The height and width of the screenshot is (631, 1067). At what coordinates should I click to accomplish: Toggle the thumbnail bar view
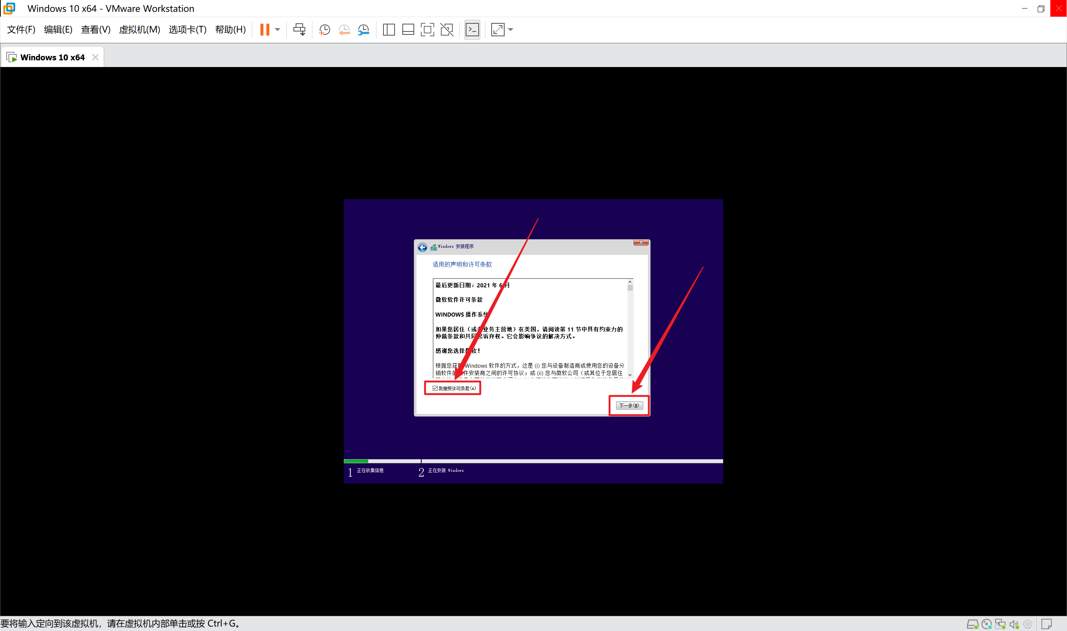408,30
